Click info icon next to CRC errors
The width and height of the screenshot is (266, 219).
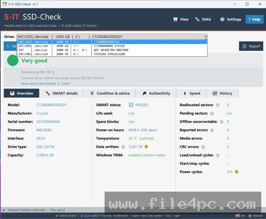click(x=203, y=147)
